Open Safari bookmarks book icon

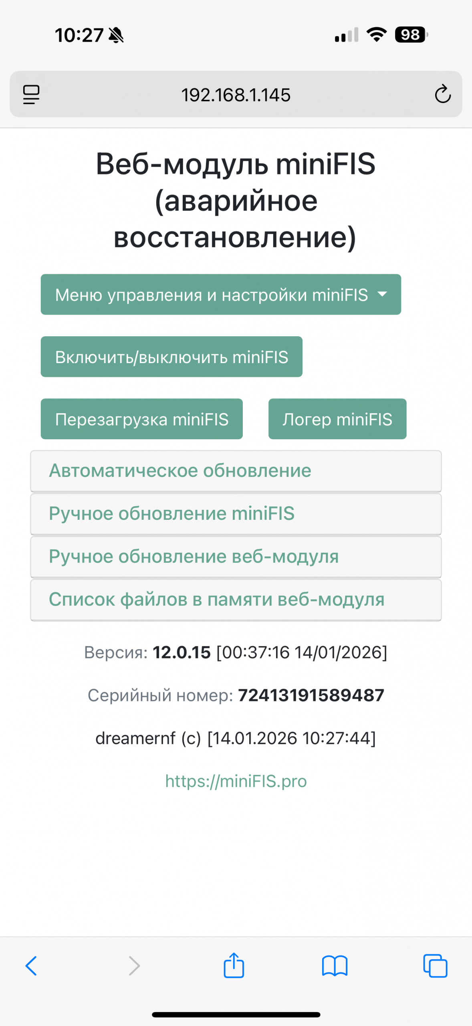tap(335, 965)
